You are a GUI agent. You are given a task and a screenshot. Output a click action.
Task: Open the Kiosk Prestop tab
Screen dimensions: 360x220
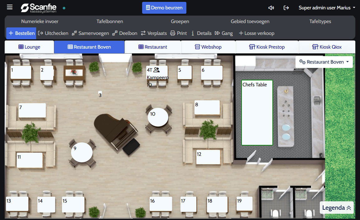pyautogui.click(x=267, y=47)
